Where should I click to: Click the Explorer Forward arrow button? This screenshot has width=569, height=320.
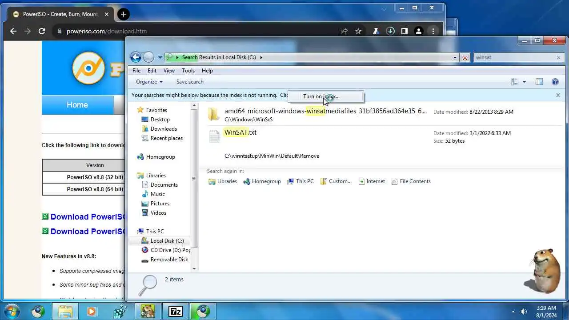tap(149, 57)
